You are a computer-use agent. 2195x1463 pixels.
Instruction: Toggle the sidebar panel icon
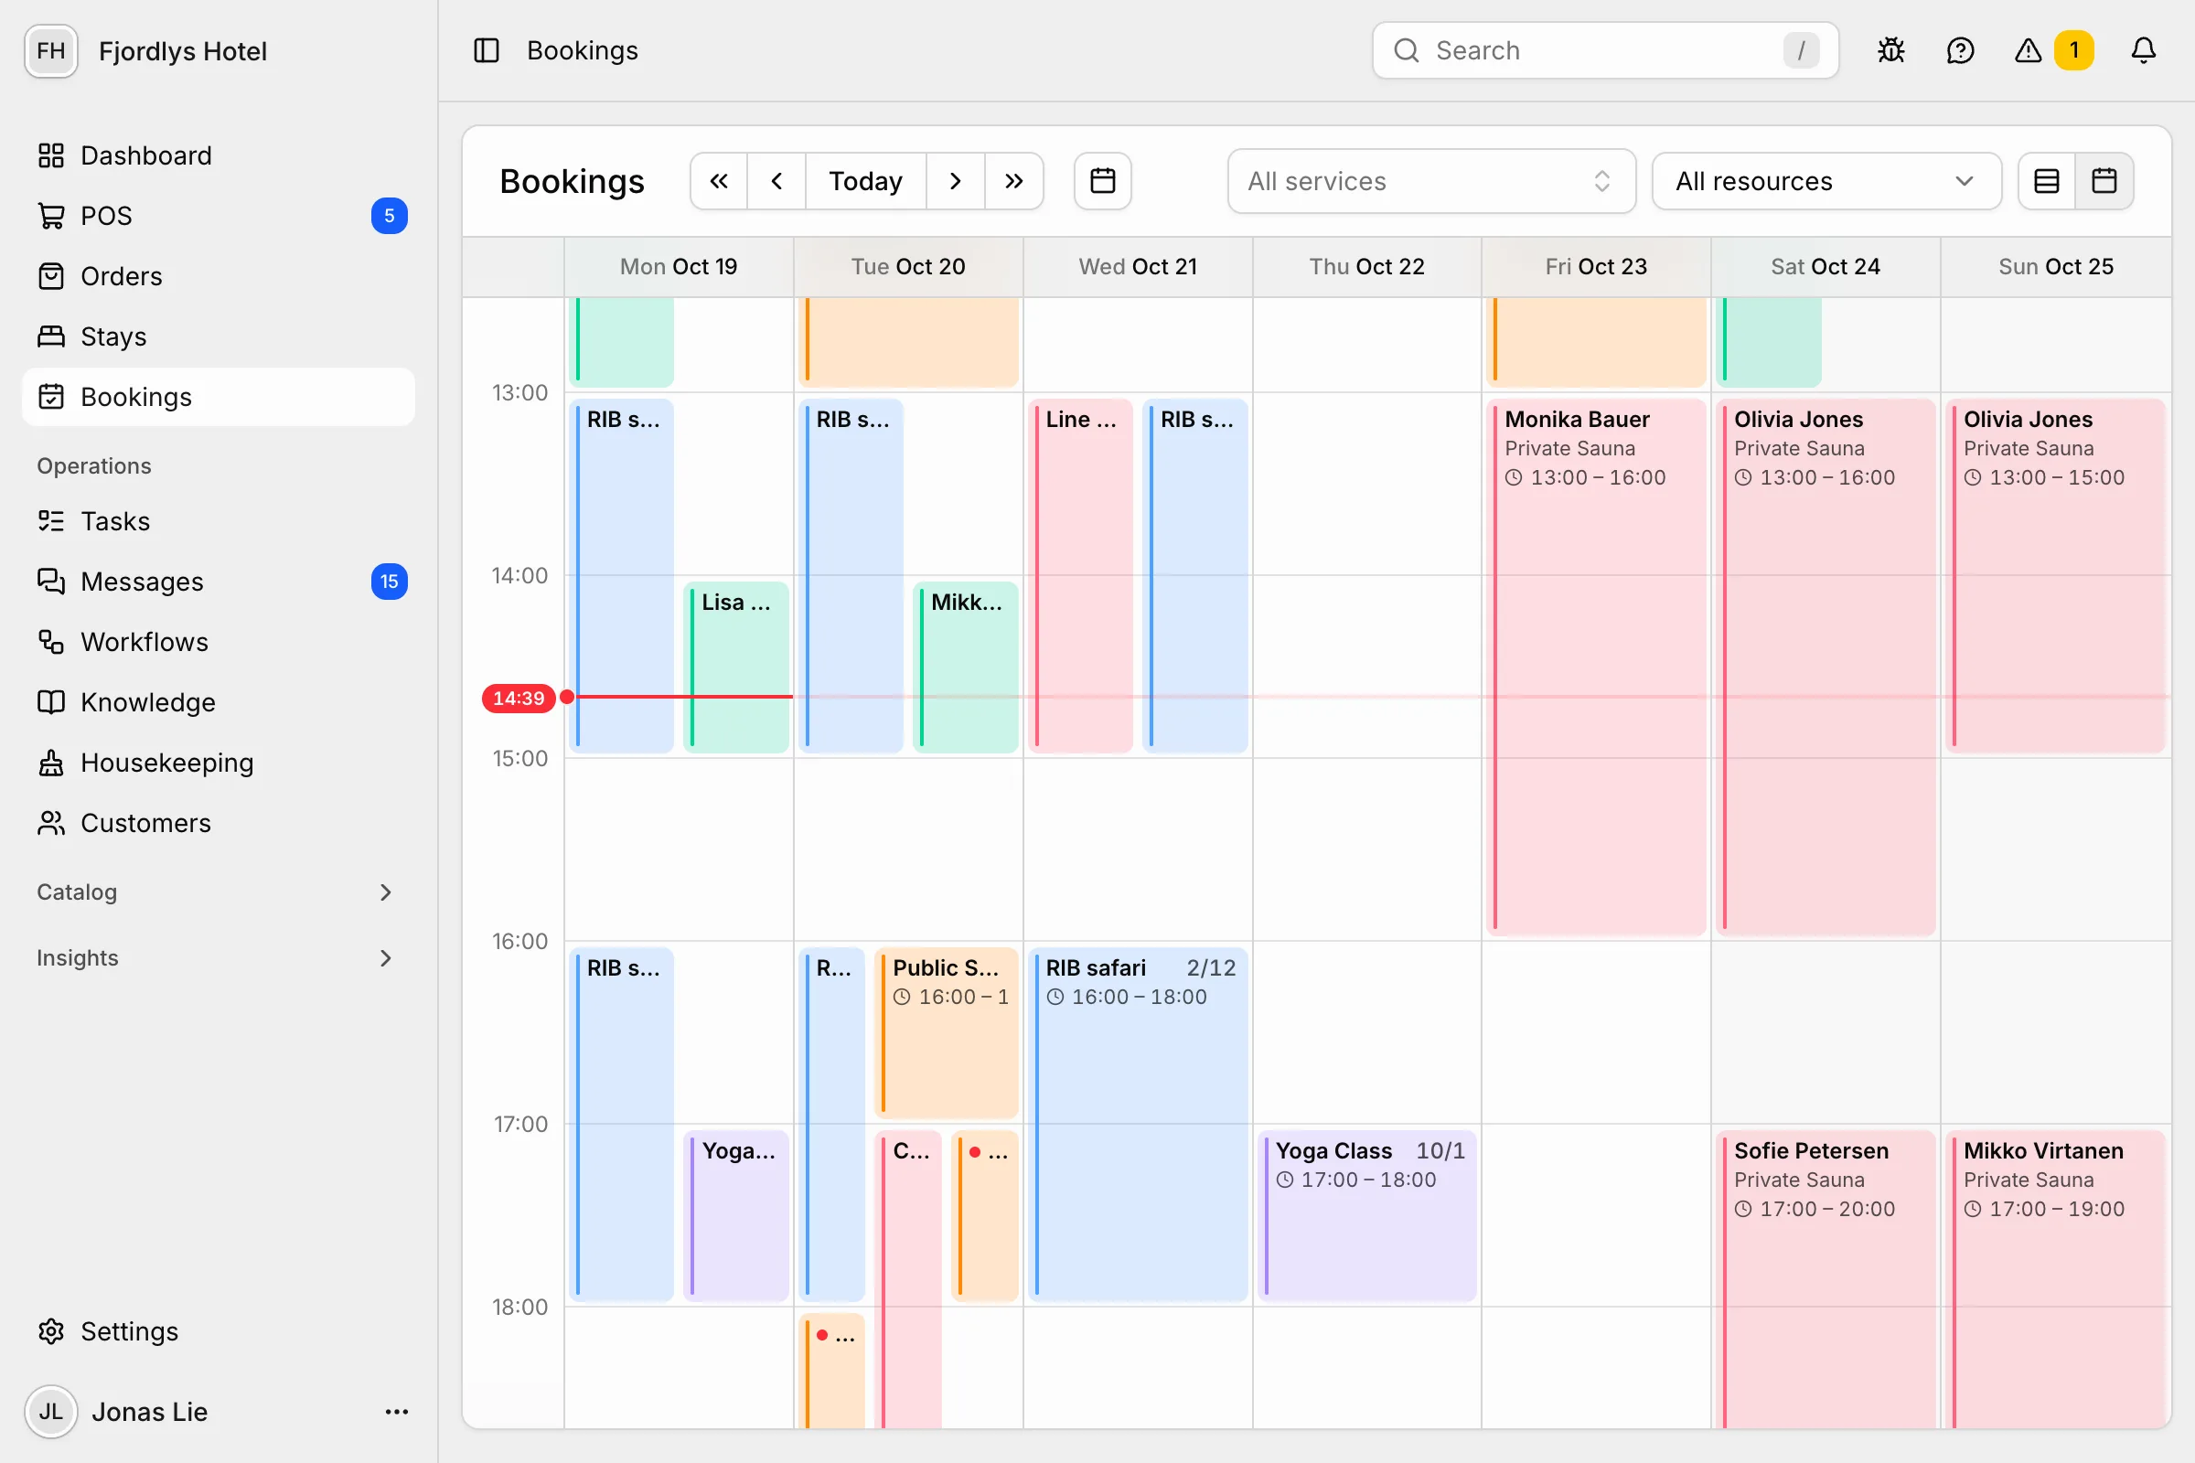(487, 50)
